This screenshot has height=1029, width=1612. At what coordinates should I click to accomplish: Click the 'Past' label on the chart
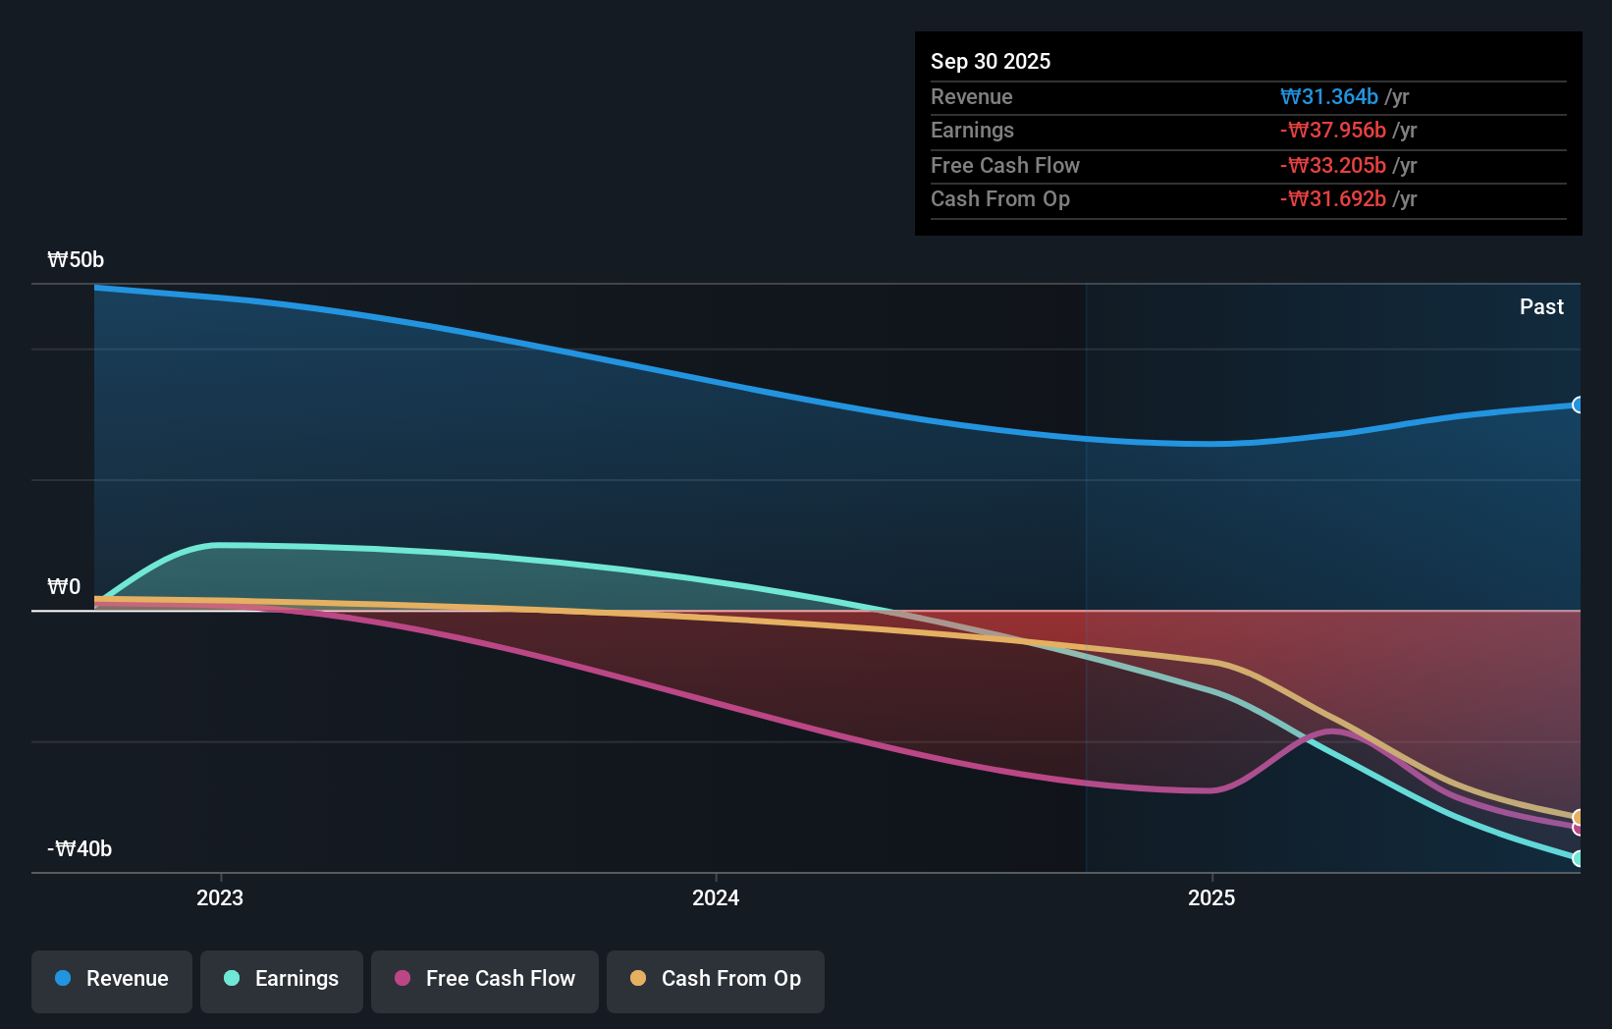coord(1541,307)
